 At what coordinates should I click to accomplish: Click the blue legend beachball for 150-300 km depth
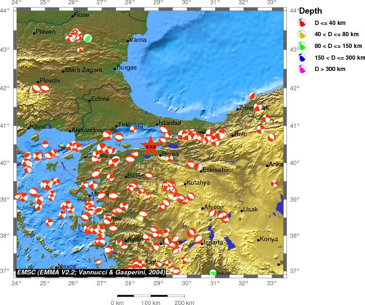tap(303, 58)
